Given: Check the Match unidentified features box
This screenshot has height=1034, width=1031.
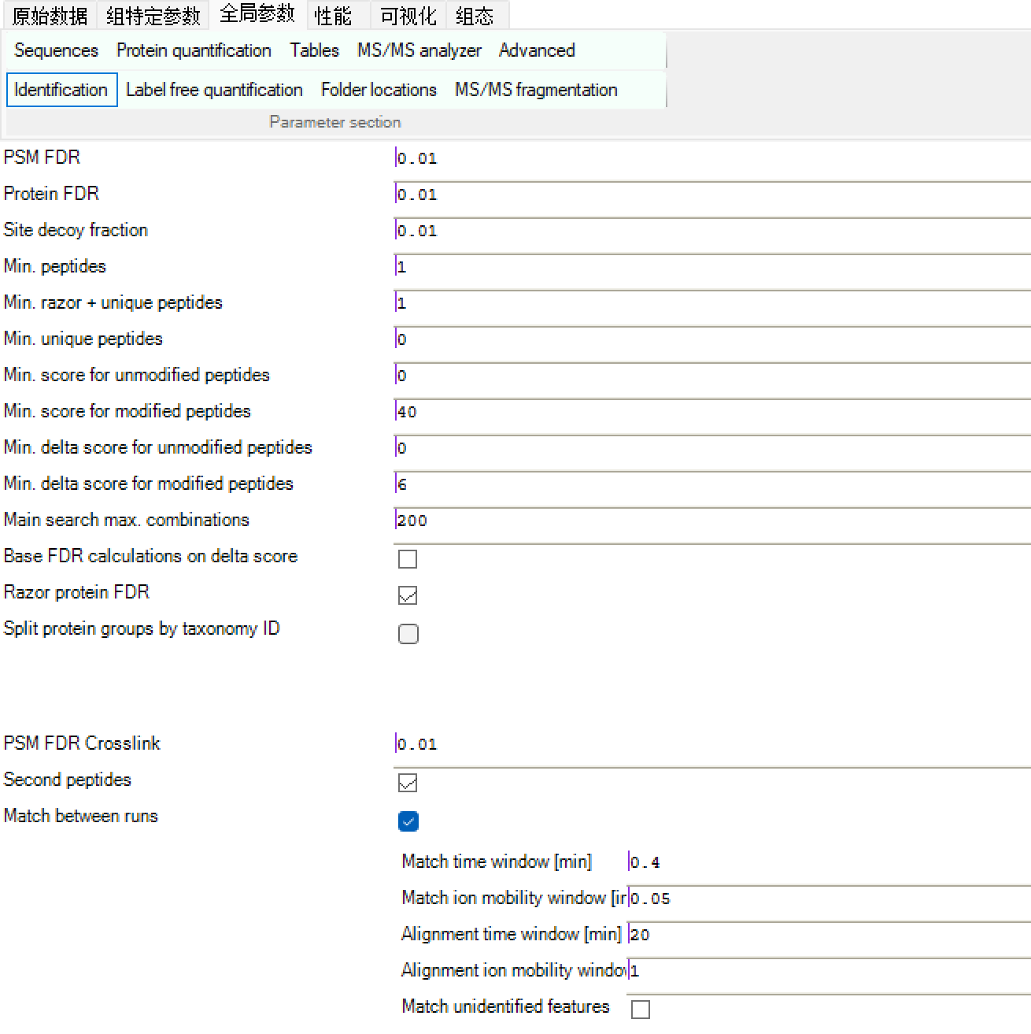Looking at the screenshot, I should click(x=641, y=1010).
